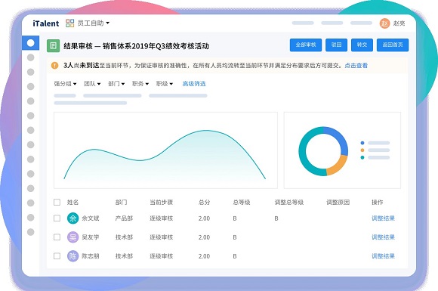Click the 产品部 department cell
The width and height of the screenshot is (438, 291).
(124, 218)
